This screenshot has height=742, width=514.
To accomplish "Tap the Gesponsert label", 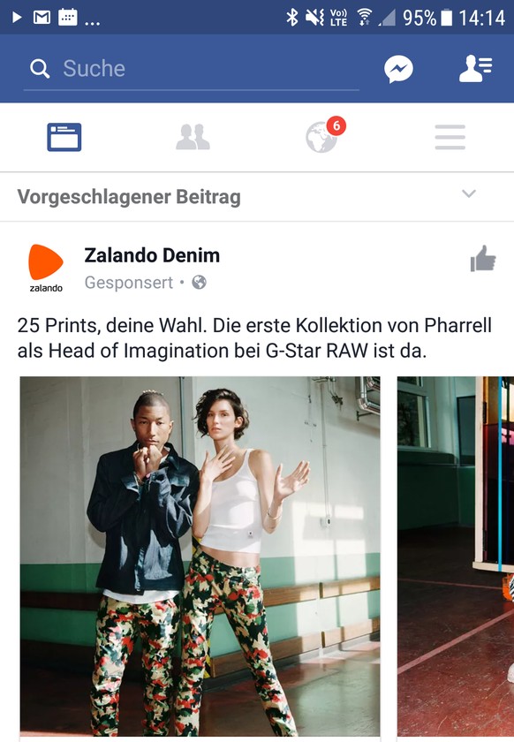I will [x=129, y=283].
